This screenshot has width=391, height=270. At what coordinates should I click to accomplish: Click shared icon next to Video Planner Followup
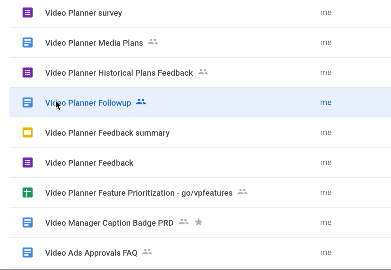pos(141,102)
